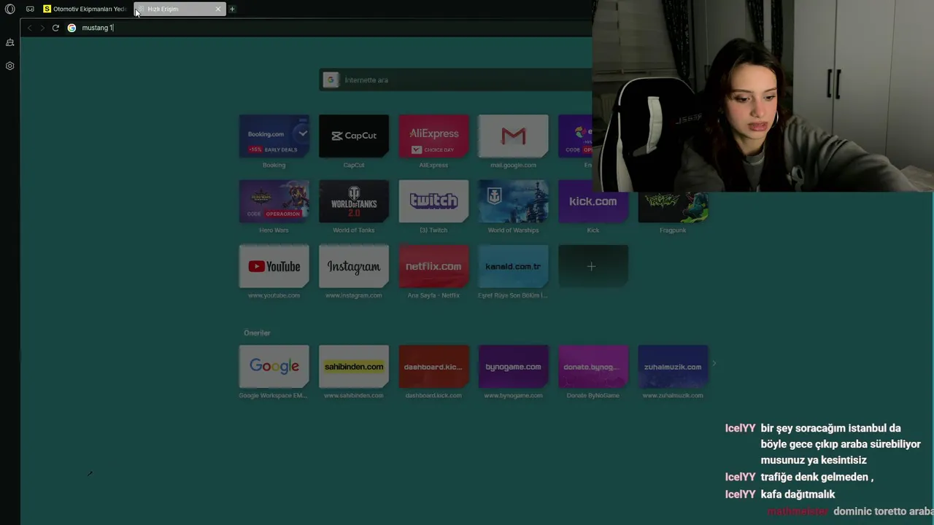Image resolution: width=934 pixels, height=525 pixels.
Task: Open the kanald.com.tr speed dial tile
Action: (513, 266)
